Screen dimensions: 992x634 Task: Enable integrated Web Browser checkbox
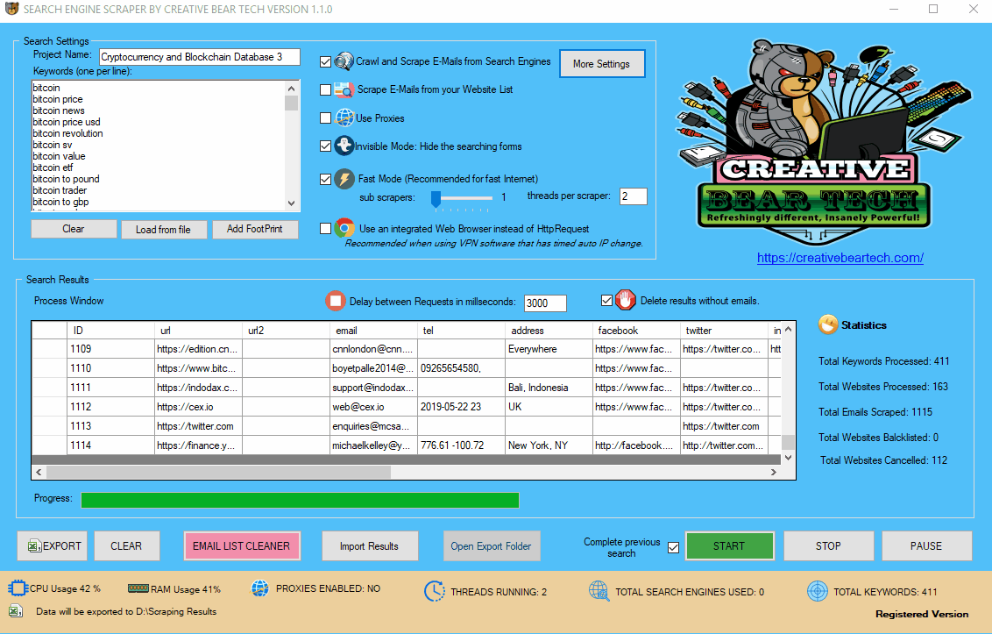(325, 229)
